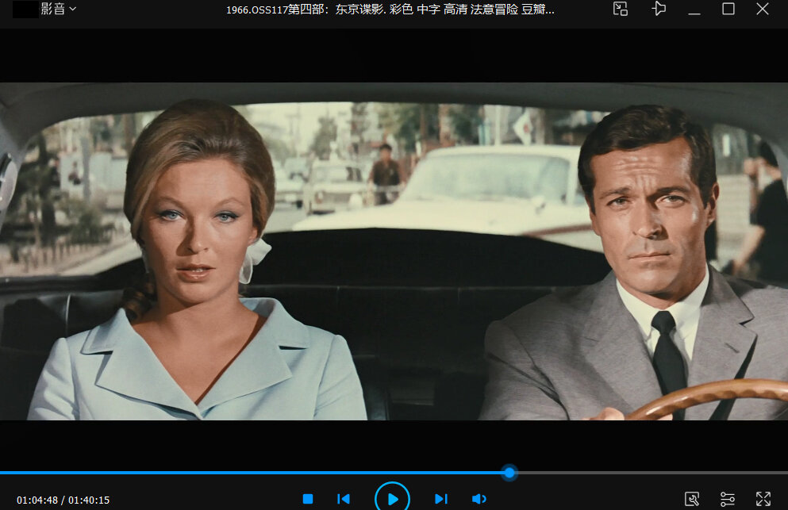Image resolution: width=788 pixels, height=510 pixels.
Task: Click the video frame to toggle playback
Action: [x=394, y=251]
